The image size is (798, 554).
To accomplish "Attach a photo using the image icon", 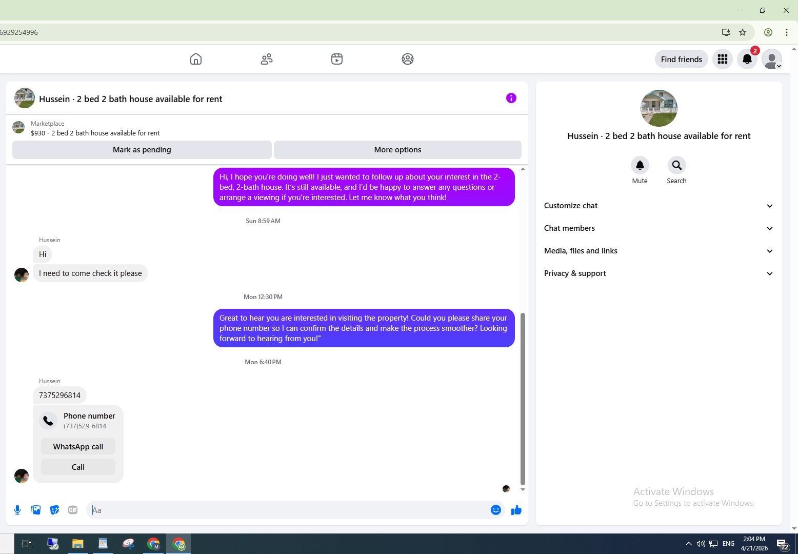I will (x=36, y=510).
